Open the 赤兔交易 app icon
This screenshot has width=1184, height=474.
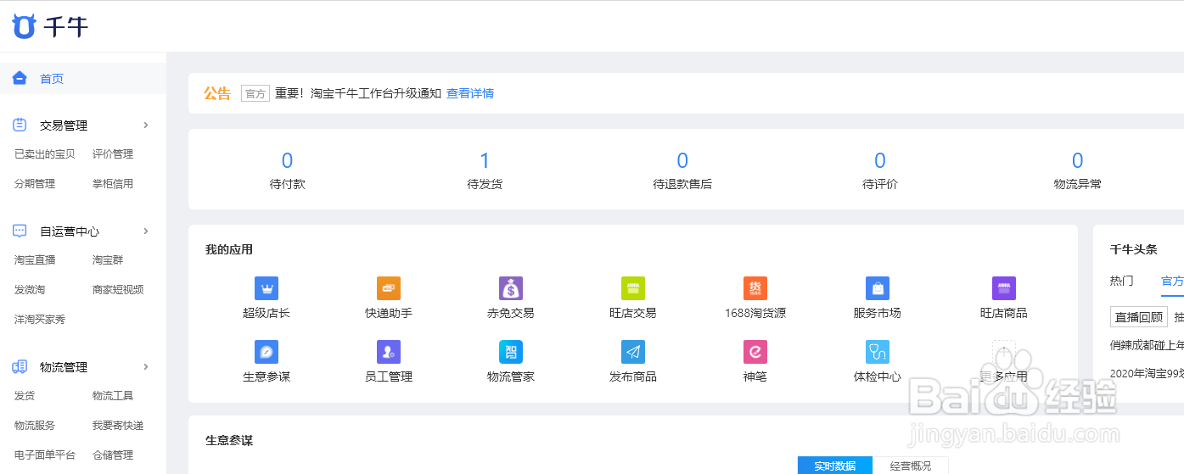click(511, 288)
